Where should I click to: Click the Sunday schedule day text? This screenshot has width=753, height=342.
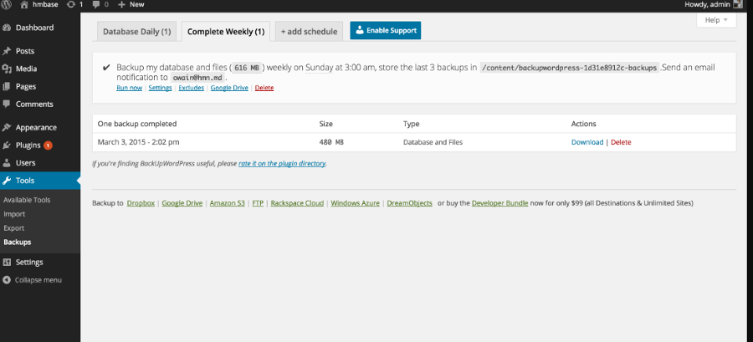pos(319,68)
